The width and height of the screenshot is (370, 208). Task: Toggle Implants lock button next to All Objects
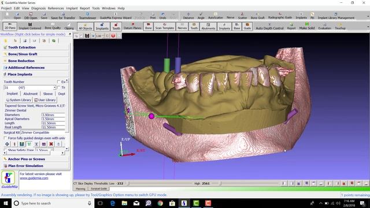102,26
